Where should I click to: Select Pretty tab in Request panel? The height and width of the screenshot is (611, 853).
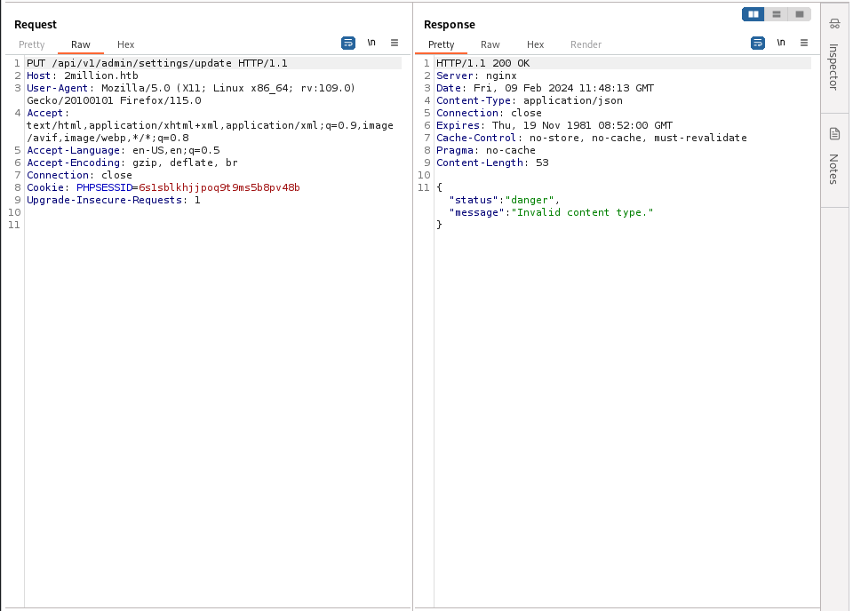pos(32,44)
